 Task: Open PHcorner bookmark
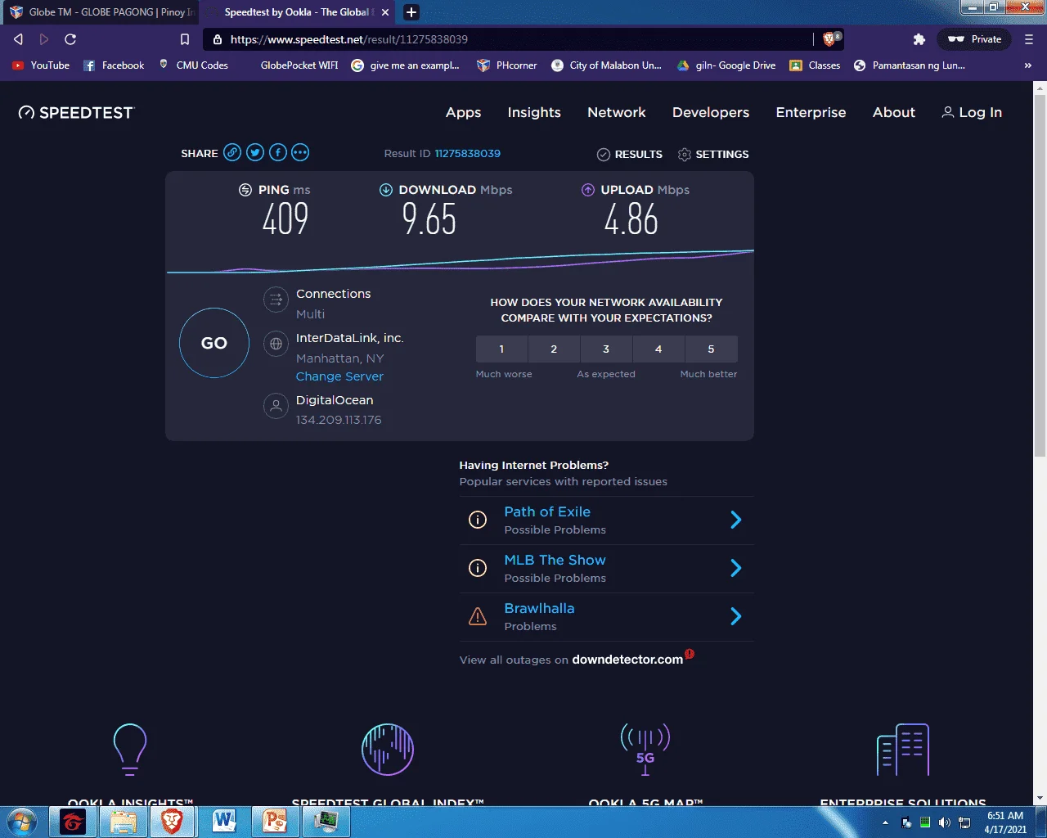click(507, 65)
